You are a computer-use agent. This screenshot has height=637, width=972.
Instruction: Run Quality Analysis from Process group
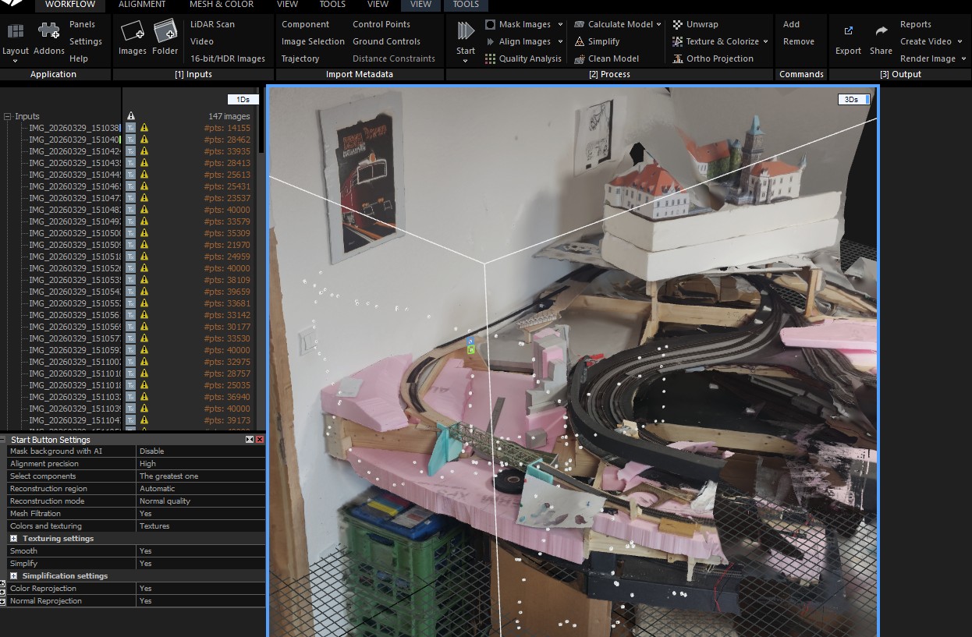(530, 58)
